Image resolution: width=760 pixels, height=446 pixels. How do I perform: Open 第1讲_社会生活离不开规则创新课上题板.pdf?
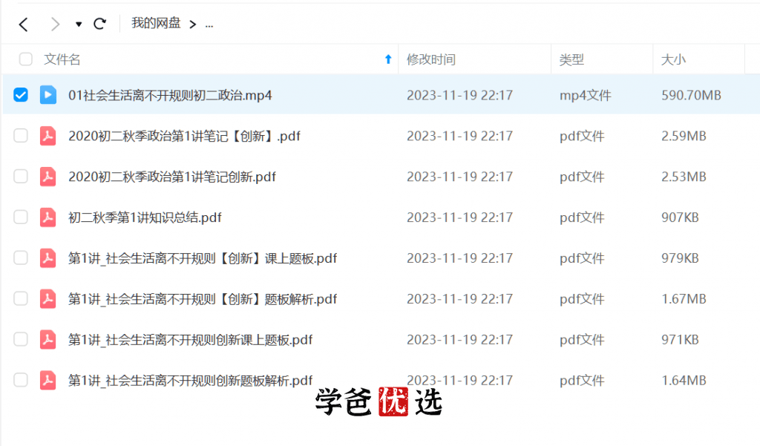pyautogui.click(x=191, y=339)
